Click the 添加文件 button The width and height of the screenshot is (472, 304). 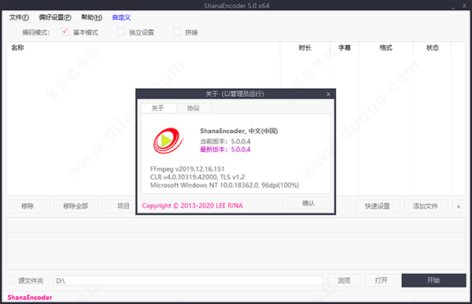pyautogui.click(x=426, y=206)
